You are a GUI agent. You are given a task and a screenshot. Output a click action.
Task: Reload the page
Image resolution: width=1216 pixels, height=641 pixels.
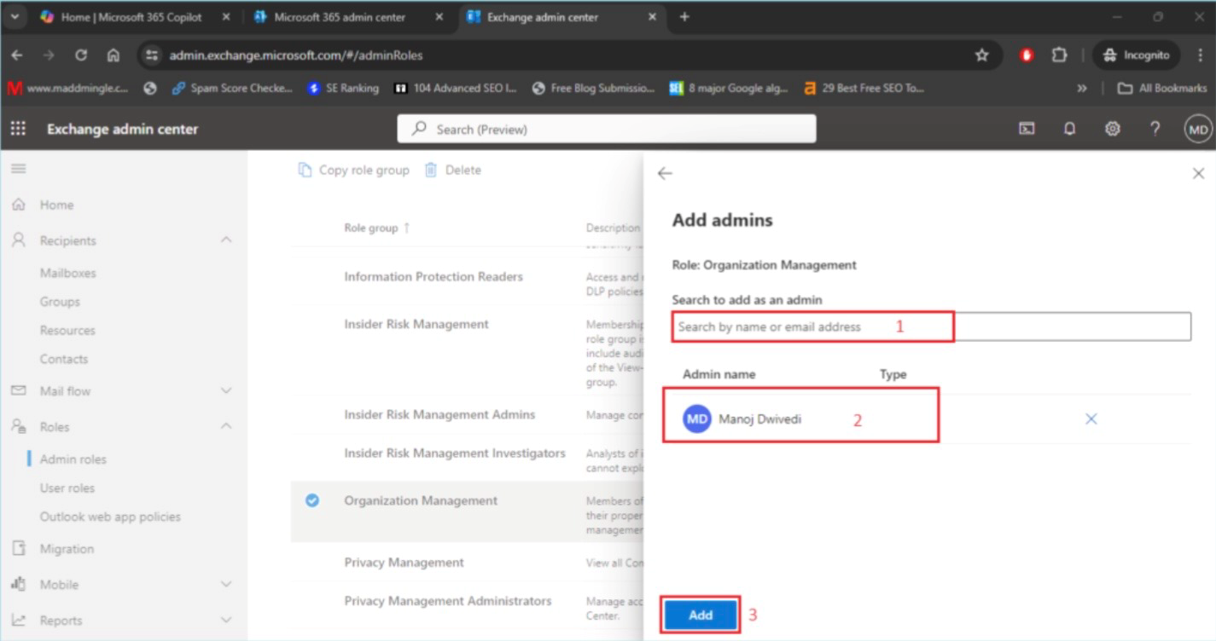(81, 55)
